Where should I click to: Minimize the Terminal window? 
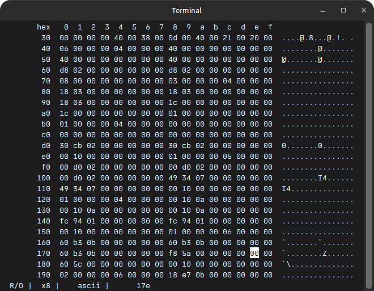[324, 10]
